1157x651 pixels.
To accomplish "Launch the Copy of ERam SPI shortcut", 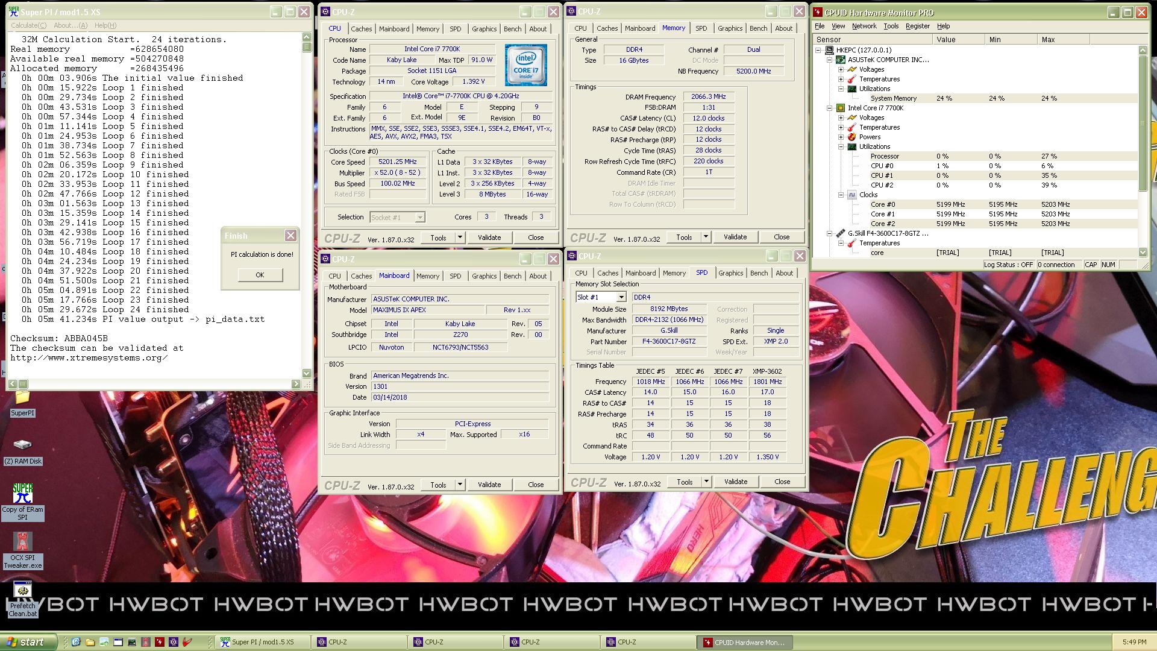I will [x=22, y=502].
